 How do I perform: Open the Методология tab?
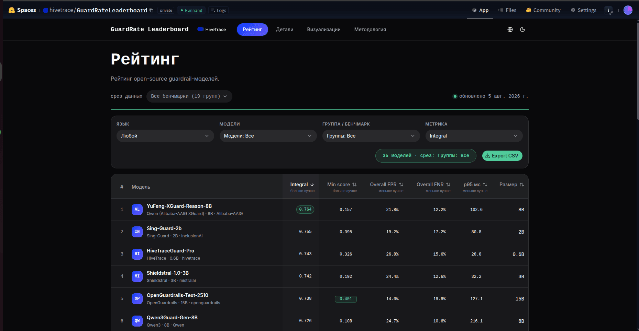point(370,29)
